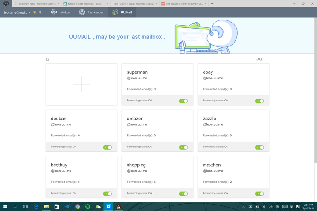Viewport: 317px width, 211px height.
Task: Open the paper plane app on the taskbar
Action: coord(67,207)
